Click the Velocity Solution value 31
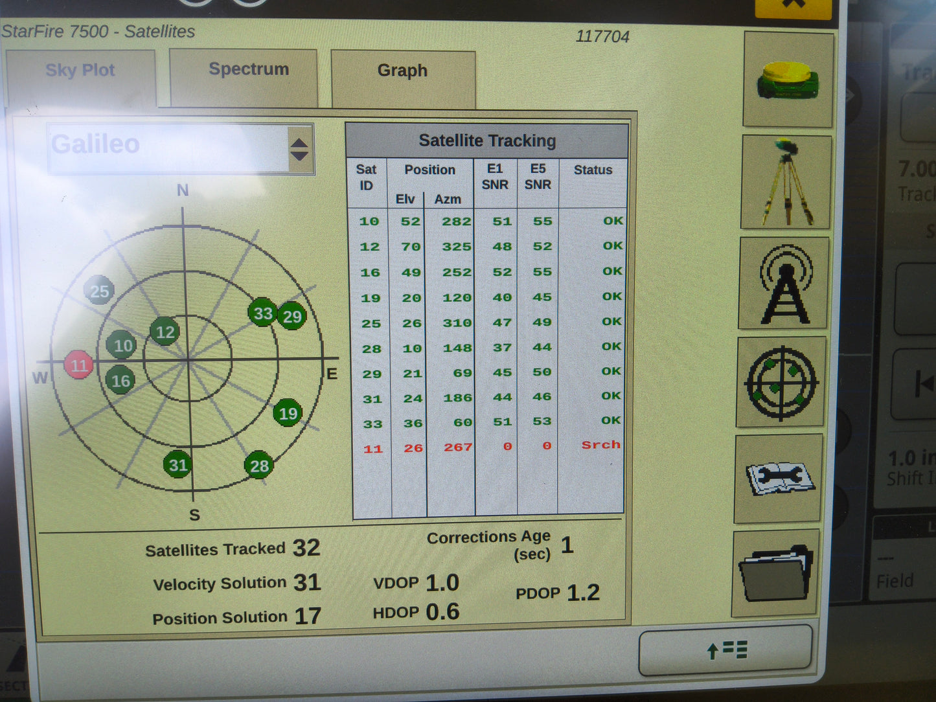Image resolution: width=936 pixels, height=702 pixels. click(307, 582)
